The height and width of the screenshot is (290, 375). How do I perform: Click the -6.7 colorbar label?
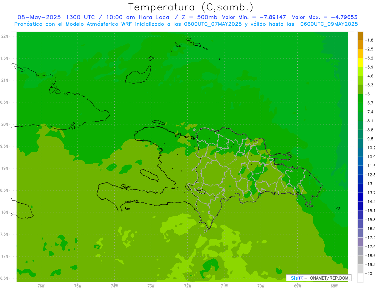pyautogui.click(x=369, y=103)
